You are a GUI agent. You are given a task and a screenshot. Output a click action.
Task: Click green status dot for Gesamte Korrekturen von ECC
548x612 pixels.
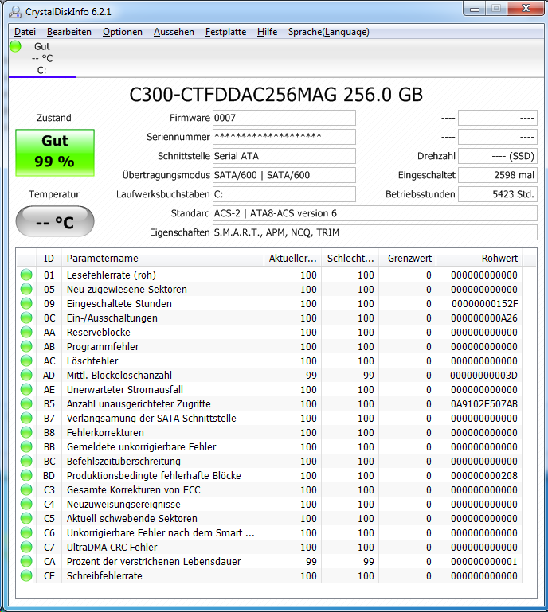click(x=26, y=489)
